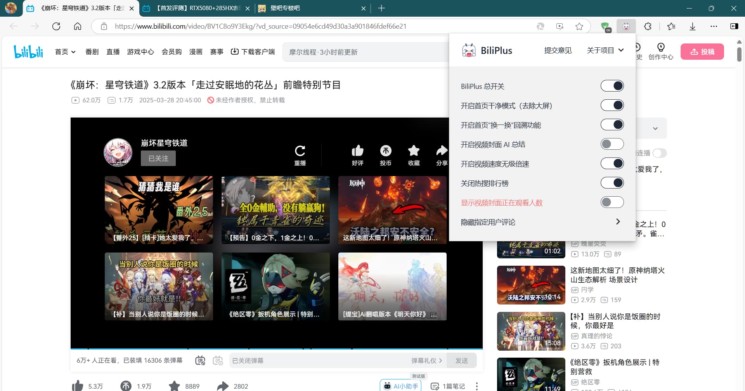Image resolution: width=745 pixels, height=391 pixels.
Task: Click the video progress bar
Action: coord(276,348)
